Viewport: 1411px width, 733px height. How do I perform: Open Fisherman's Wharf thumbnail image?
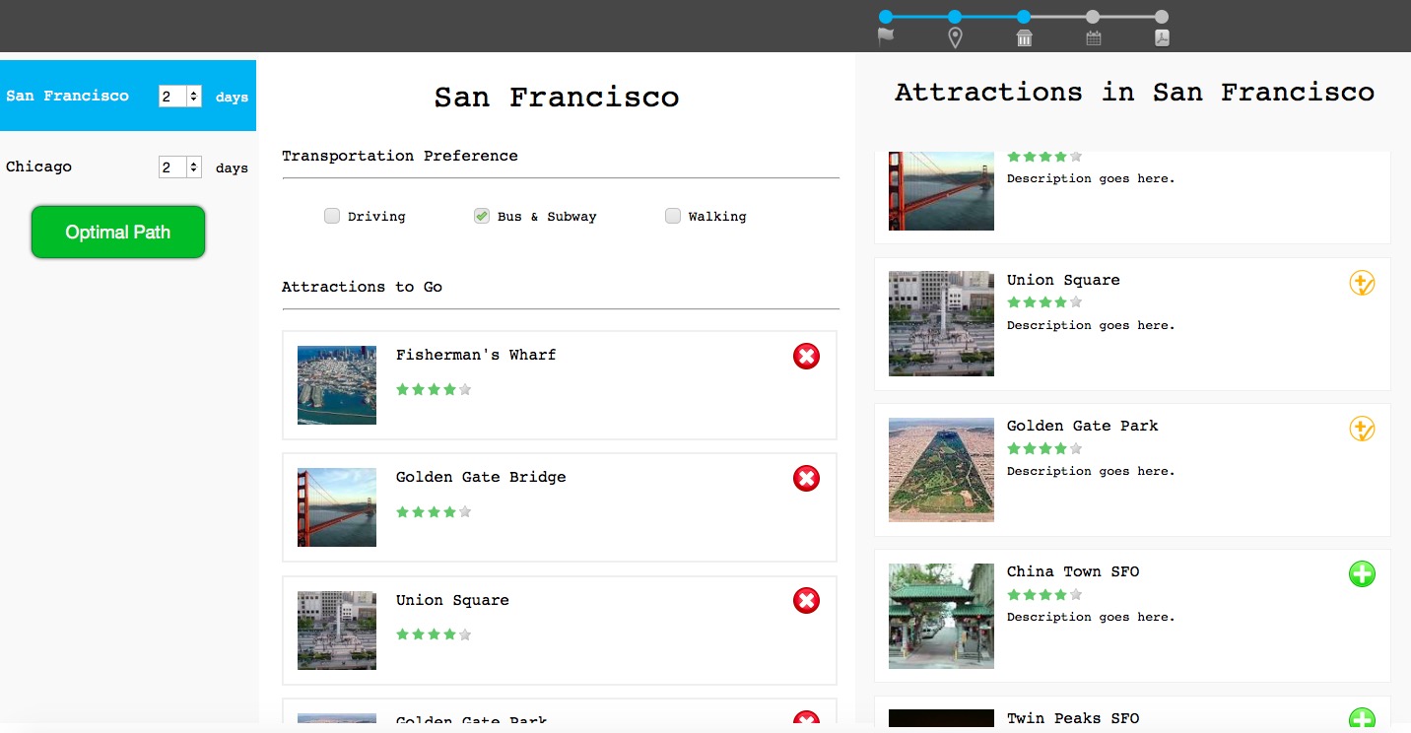(x=337, y=385)
